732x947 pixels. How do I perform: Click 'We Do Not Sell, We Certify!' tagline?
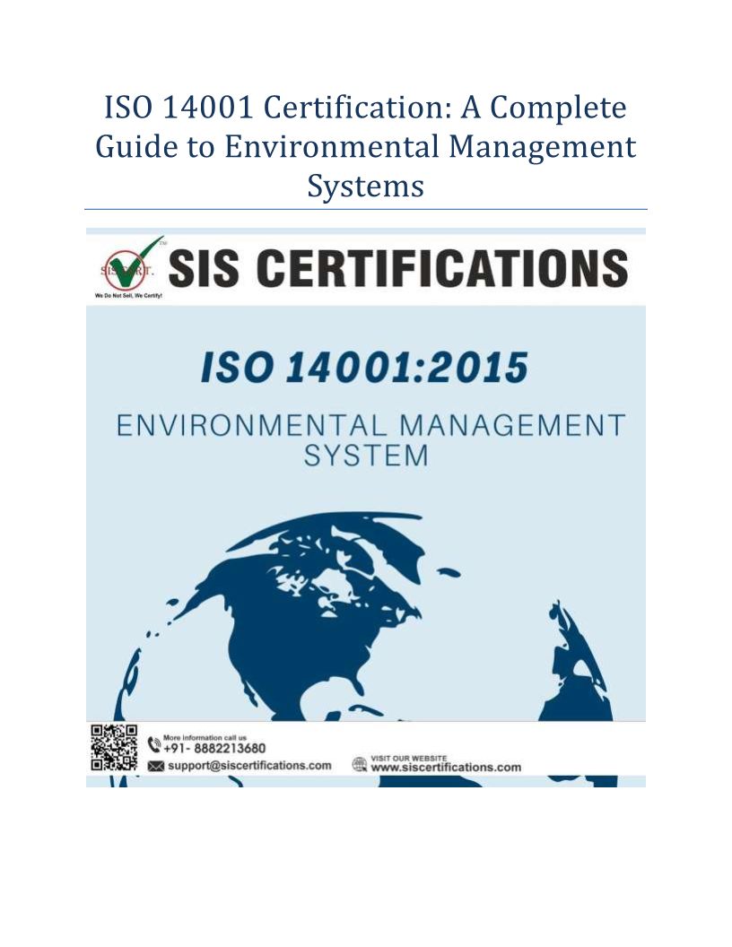pyautogui.click(x=128, y=295)
